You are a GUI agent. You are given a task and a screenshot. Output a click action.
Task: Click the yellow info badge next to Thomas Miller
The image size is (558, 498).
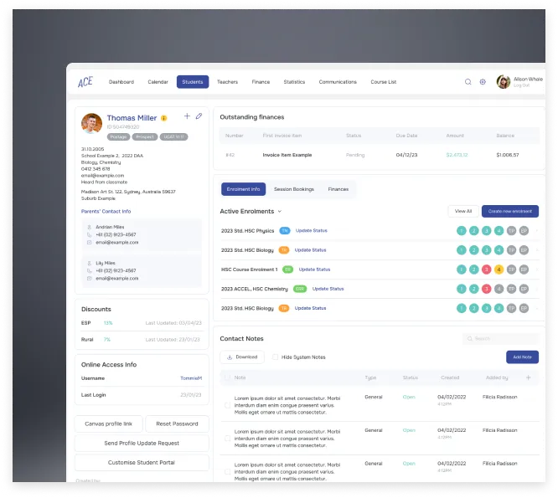164,118
